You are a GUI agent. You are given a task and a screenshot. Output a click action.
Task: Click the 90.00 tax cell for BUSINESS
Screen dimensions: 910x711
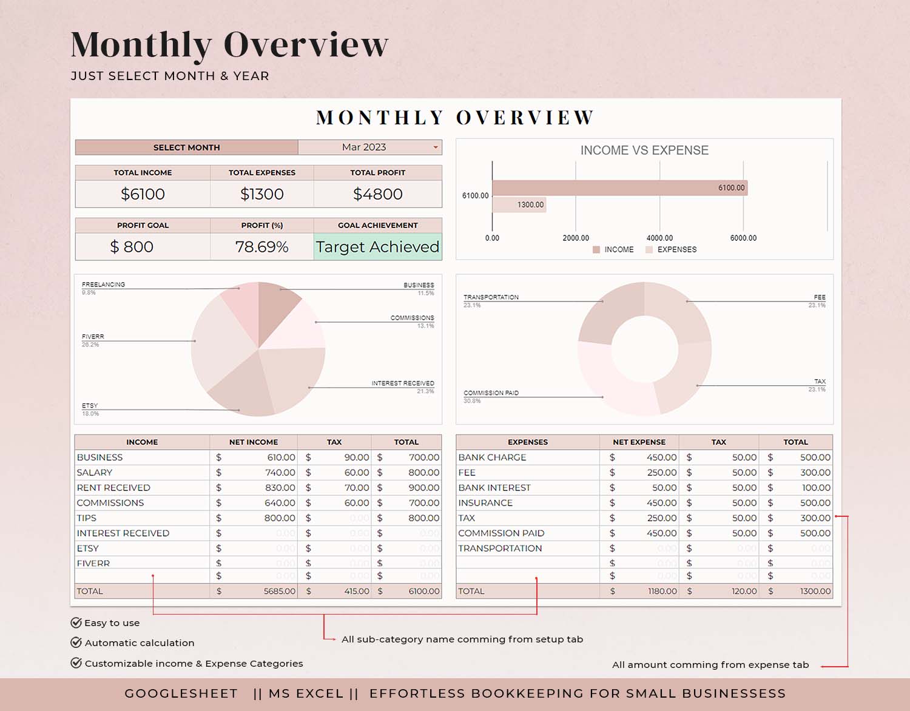tap(334, 457)
